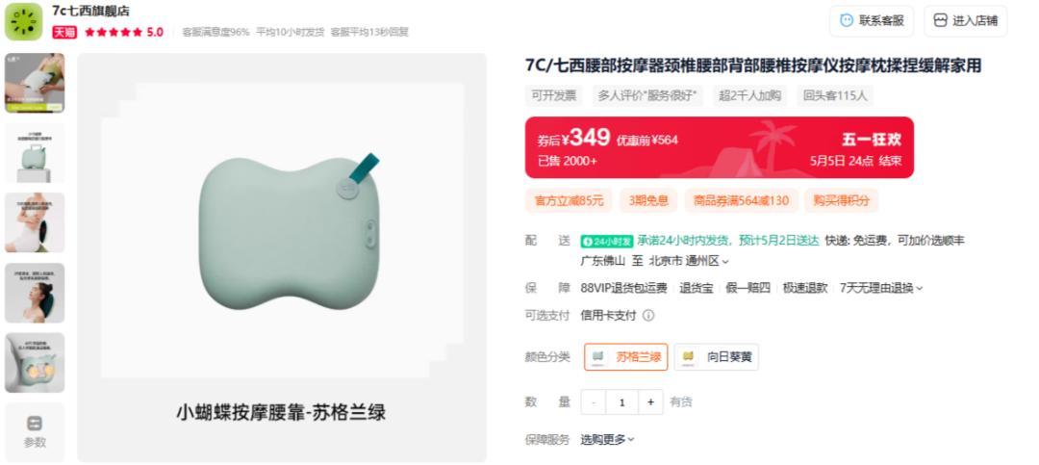This screenshot has width=1039, height=465.
Task: Click the red 天猫 Tmall badge
Action: tap(65, 32)
